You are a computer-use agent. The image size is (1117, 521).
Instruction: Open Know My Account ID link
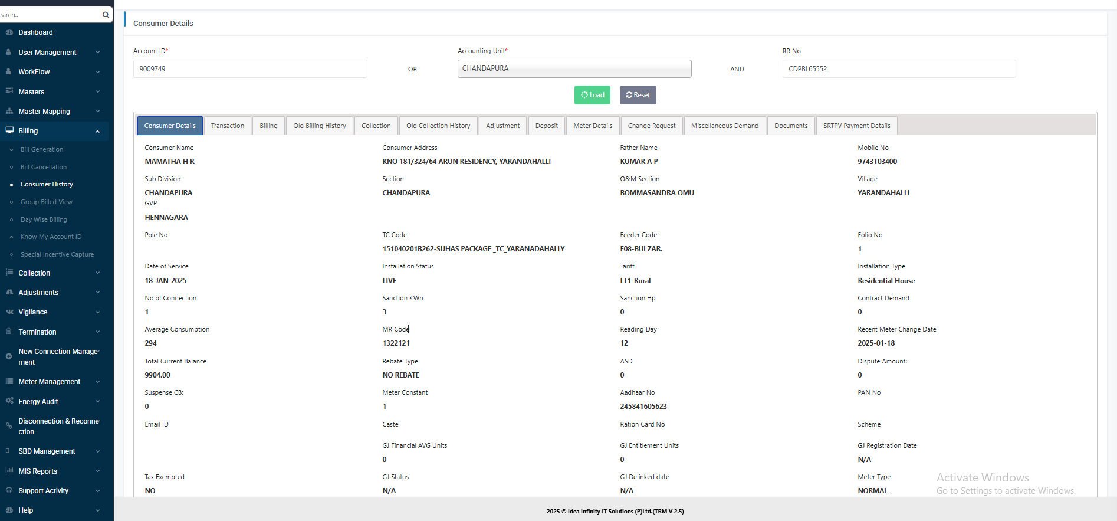[x=51, y=237]
